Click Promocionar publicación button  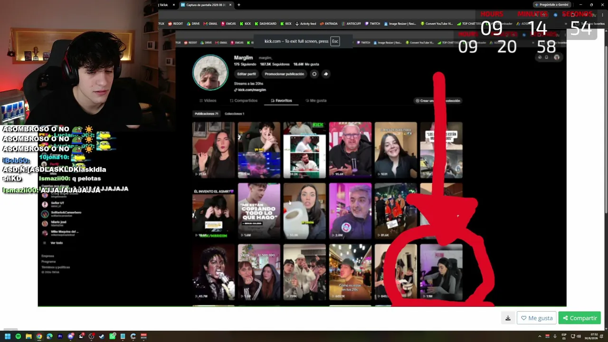[x=284, y=74]
